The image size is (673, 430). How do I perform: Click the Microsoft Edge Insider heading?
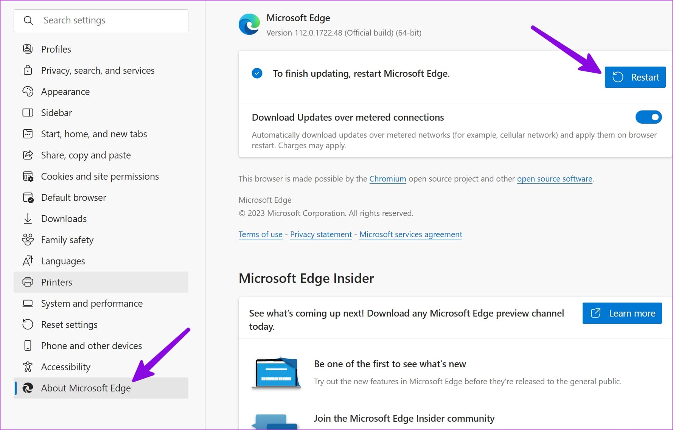tap(306, 278)
